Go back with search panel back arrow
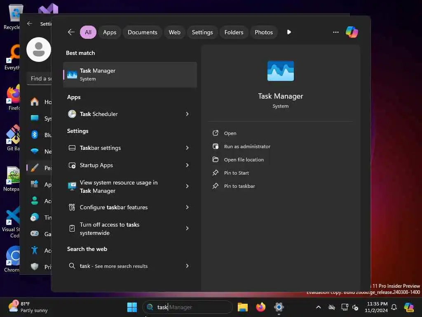The image size is (422, 317). (x=71, y=32)
